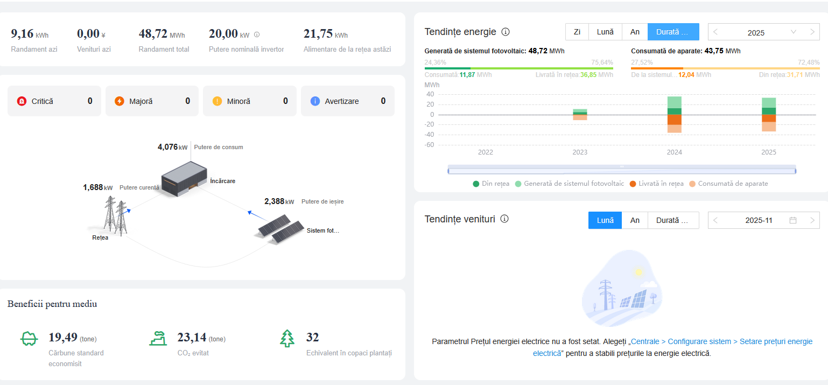Click the calendar icon in 2025-11 field
Image resolution: width=828 pixels, height=385 pixels.
[x=792, y=220]
